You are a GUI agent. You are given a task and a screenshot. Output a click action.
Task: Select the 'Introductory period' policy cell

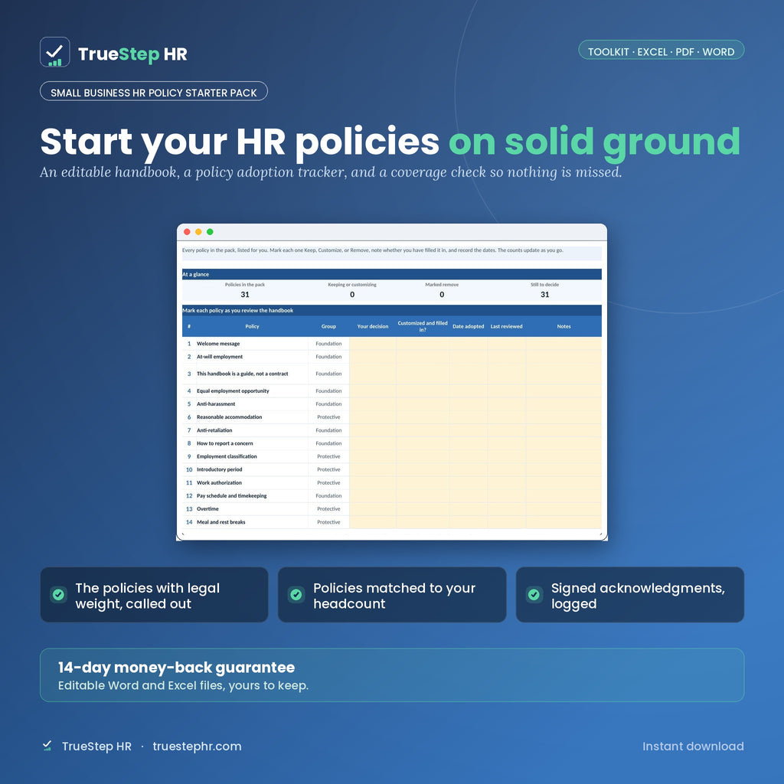[x=252, y=469]
